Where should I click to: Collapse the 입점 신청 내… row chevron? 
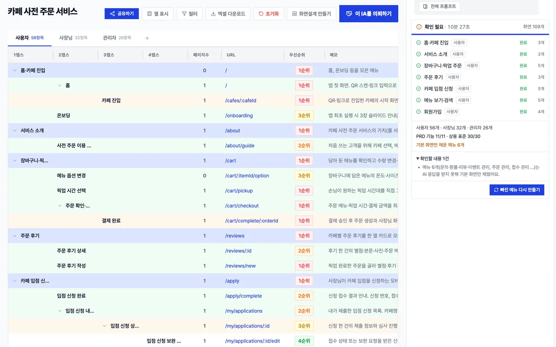(60, 311)
